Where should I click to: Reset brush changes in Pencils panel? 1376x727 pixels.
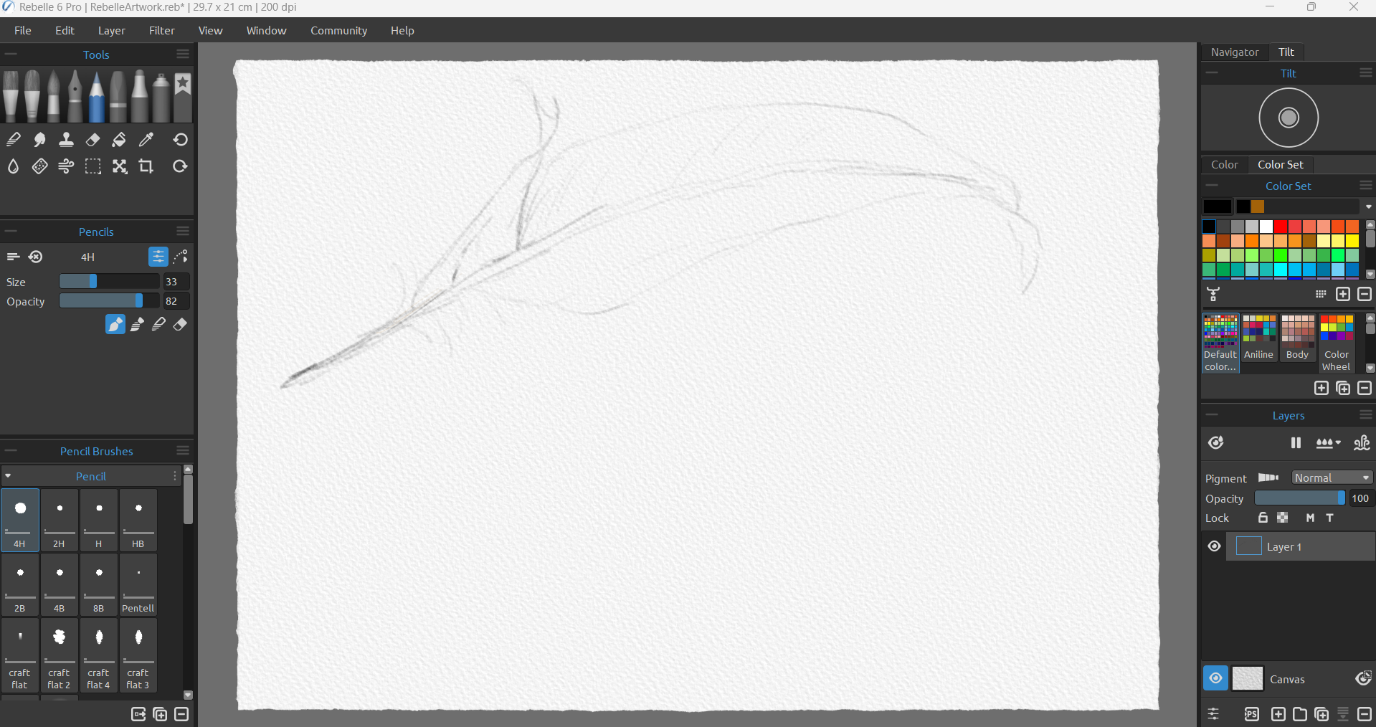pyautogui.click(x=35, y=257)
